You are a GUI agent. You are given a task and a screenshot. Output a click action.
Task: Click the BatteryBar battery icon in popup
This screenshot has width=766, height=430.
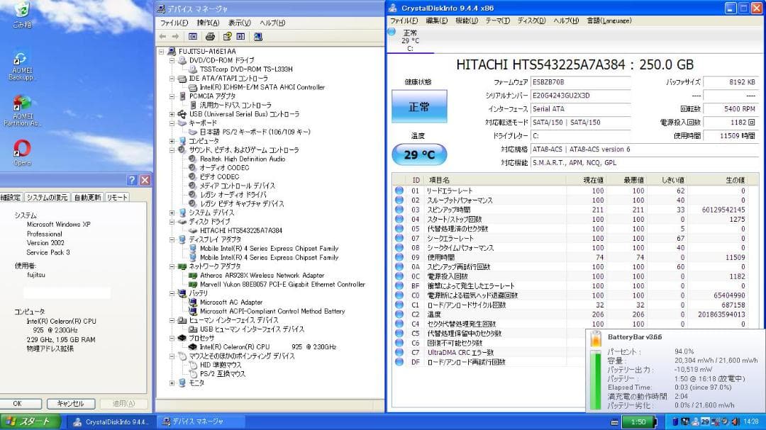tap(596, 339)
